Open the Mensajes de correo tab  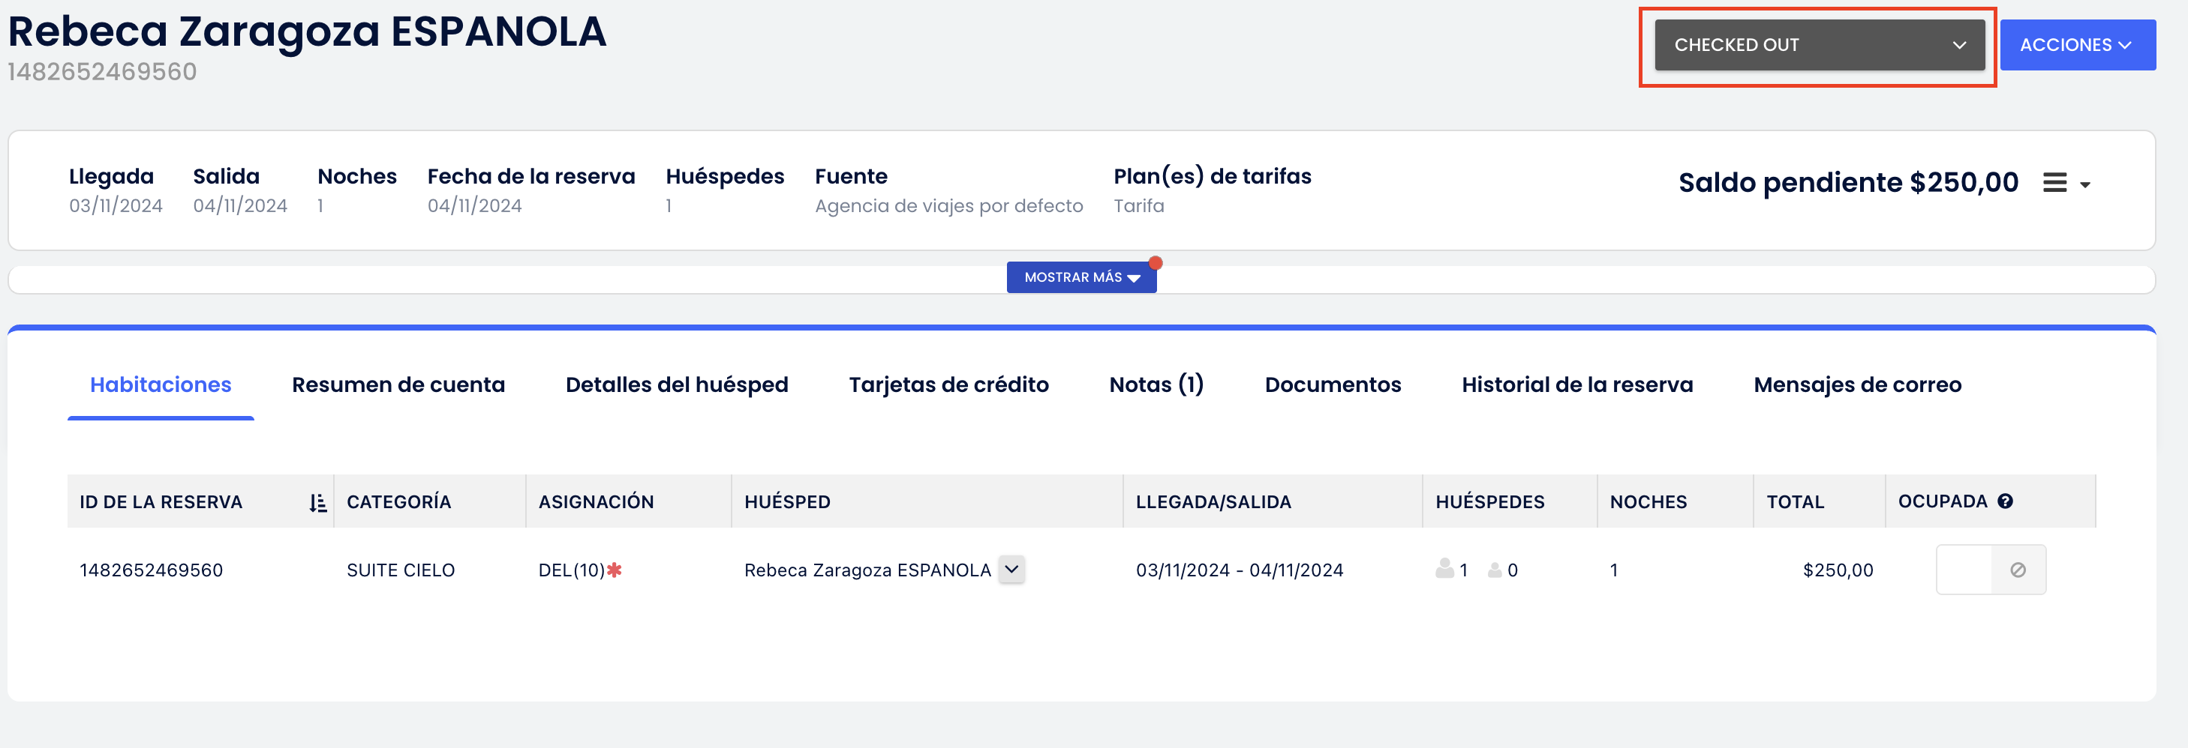[1858, 385]
